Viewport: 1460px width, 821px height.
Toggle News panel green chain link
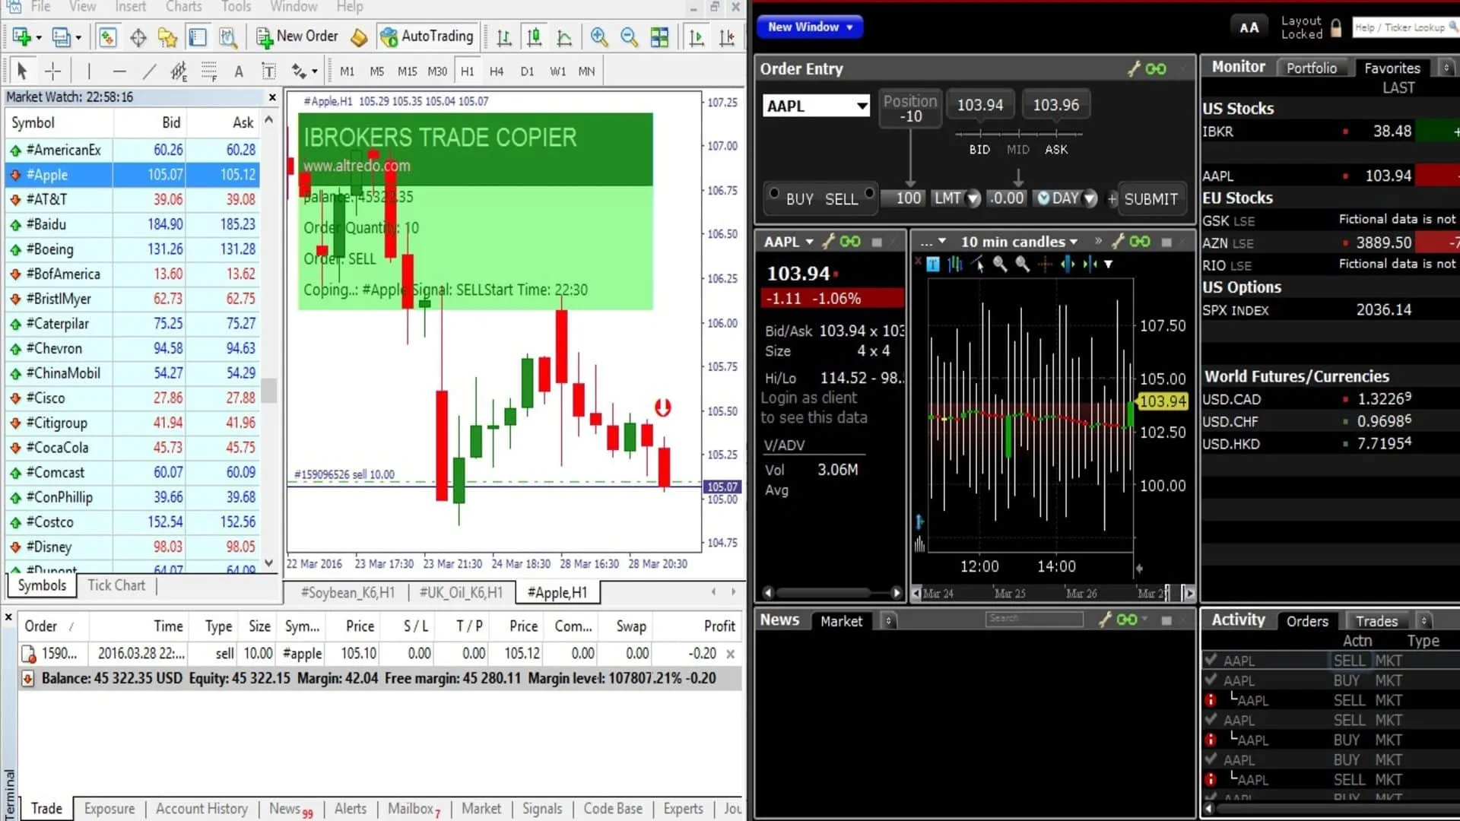(1127, 620)
